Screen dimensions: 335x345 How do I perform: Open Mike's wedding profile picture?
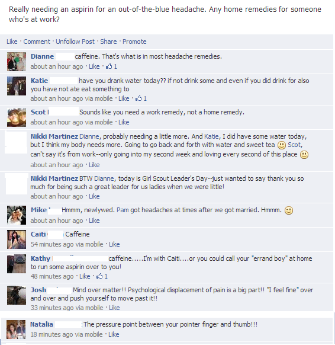point(17,215)
